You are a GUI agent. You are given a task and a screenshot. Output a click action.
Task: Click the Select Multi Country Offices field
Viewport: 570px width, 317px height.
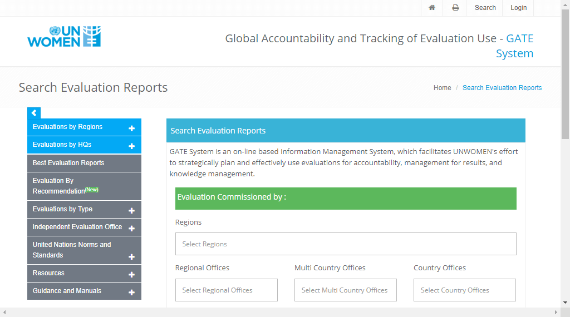pos(345,290)
